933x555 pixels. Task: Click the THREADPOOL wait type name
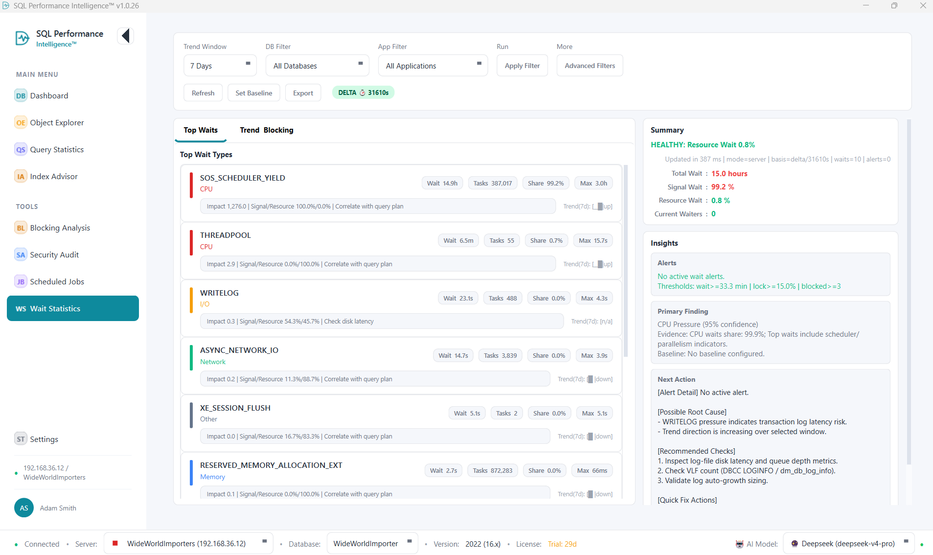pyautogui.click(x=225, y=235)
